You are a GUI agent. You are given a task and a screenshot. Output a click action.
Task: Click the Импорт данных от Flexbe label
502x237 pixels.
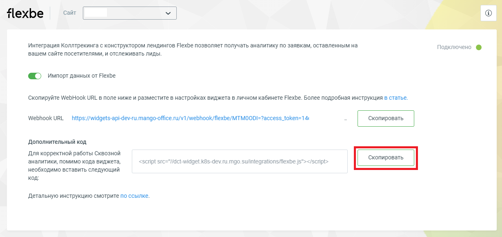(x=82, y=76)
